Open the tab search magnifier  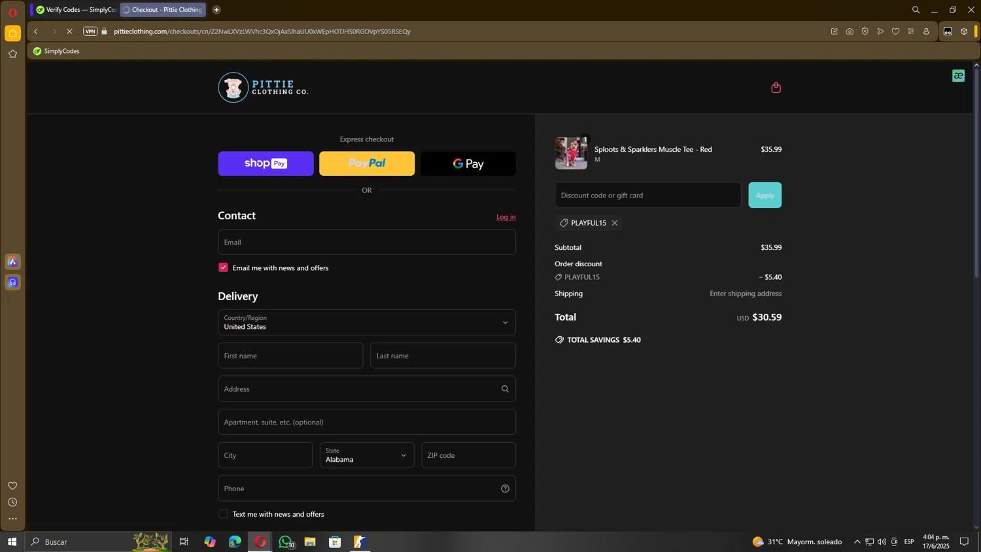(x=916, y=10)
